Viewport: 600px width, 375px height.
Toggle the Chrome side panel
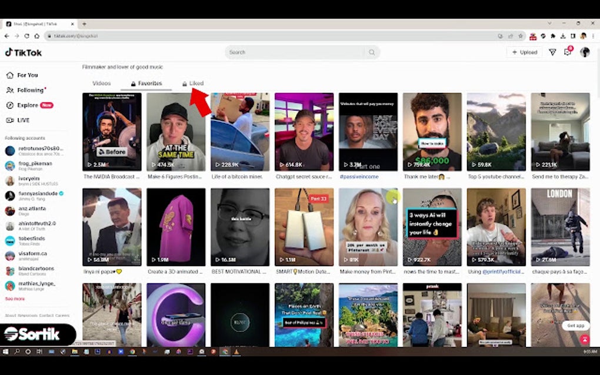573,36
